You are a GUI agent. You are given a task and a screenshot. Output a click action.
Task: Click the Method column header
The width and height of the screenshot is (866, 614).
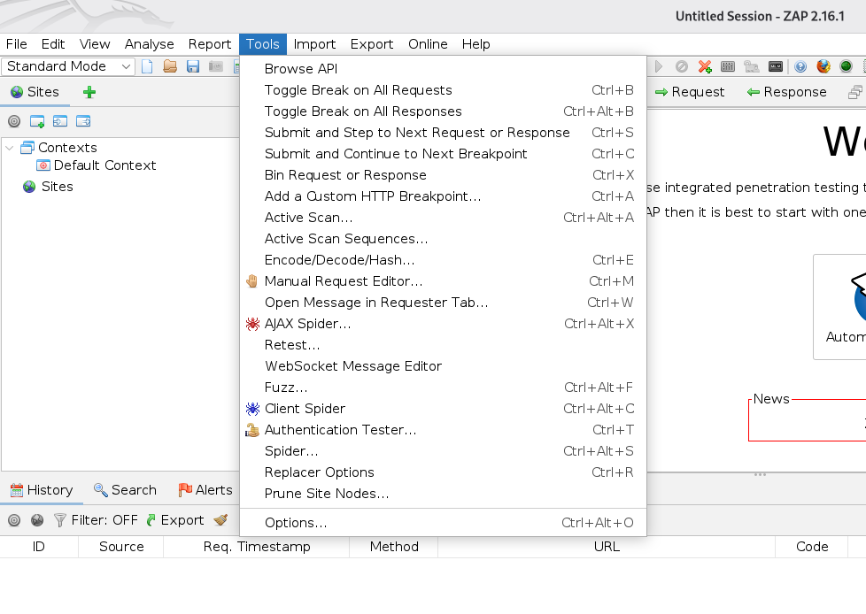tap(394, 547)
